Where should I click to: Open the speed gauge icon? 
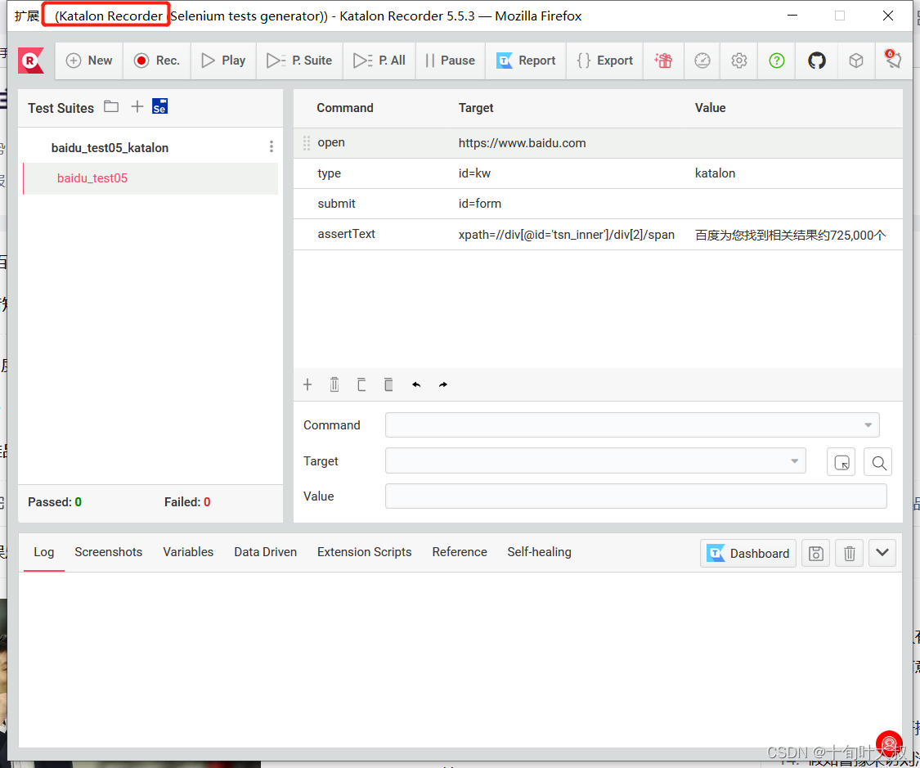702,61
